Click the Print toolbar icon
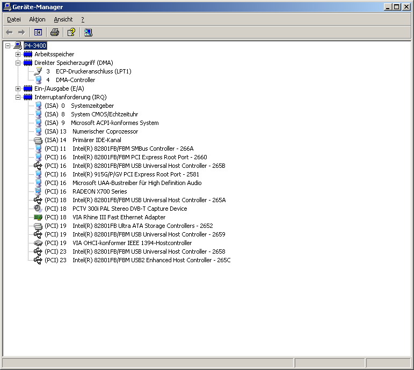414x370 pixels. (x=55, y=32)
